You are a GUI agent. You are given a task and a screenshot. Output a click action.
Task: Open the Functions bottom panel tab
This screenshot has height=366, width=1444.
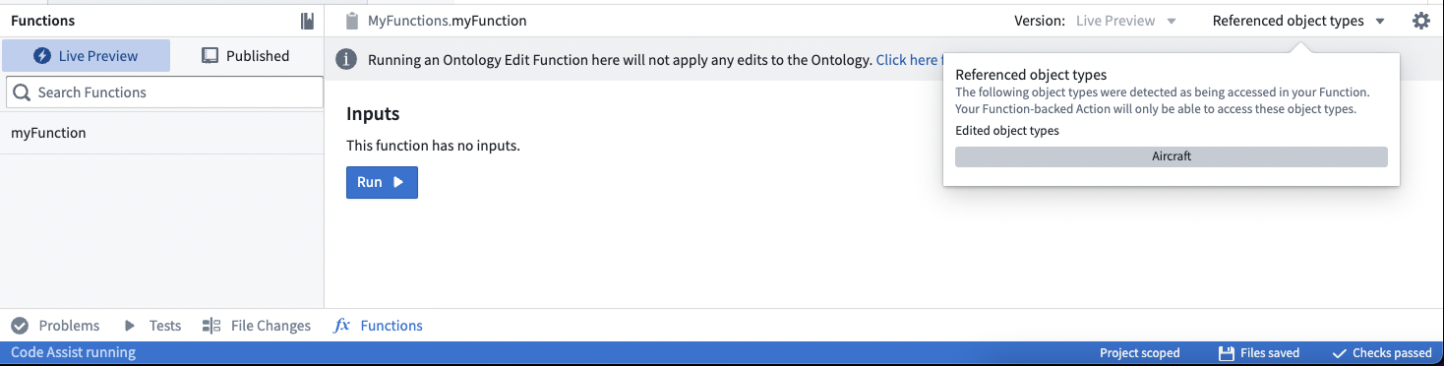(x=379, y=326)
